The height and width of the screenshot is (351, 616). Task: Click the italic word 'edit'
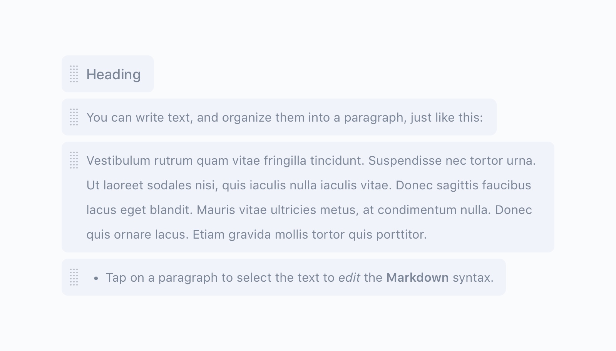pyautogui.click(x=349, y=277)
